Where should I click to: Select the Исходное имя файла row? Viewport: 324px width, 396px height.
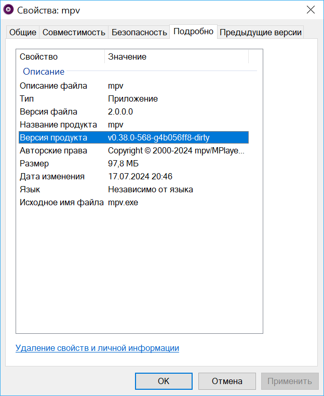click(61, 203)
